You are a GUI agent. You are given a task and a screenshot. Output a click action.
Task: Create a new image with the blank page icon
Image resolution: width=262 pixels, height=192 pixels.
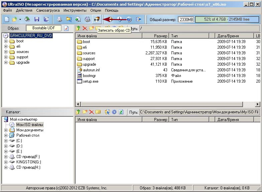[x=7, y=19]
